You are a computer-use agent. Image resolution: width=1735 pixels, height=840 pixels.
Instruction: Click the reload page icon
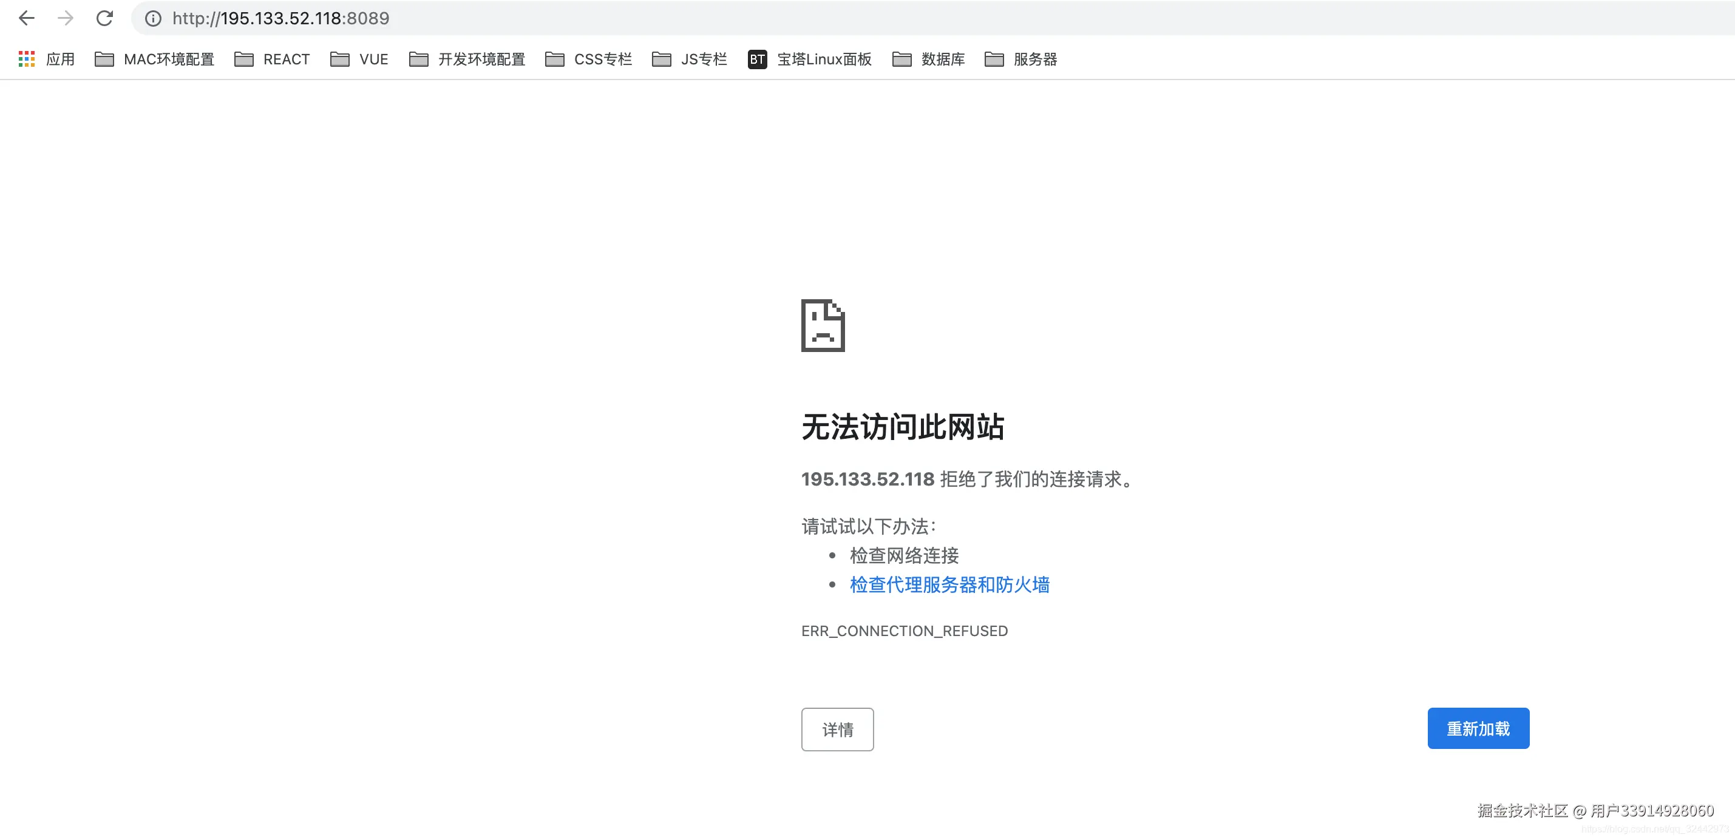104,18
